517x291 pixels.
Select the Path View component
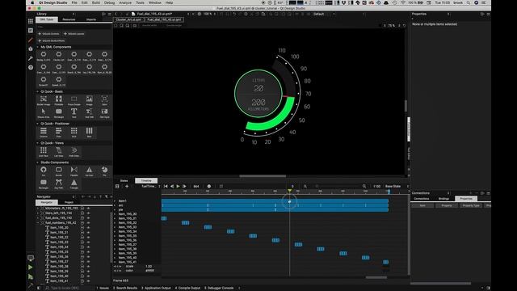[74, 152]
